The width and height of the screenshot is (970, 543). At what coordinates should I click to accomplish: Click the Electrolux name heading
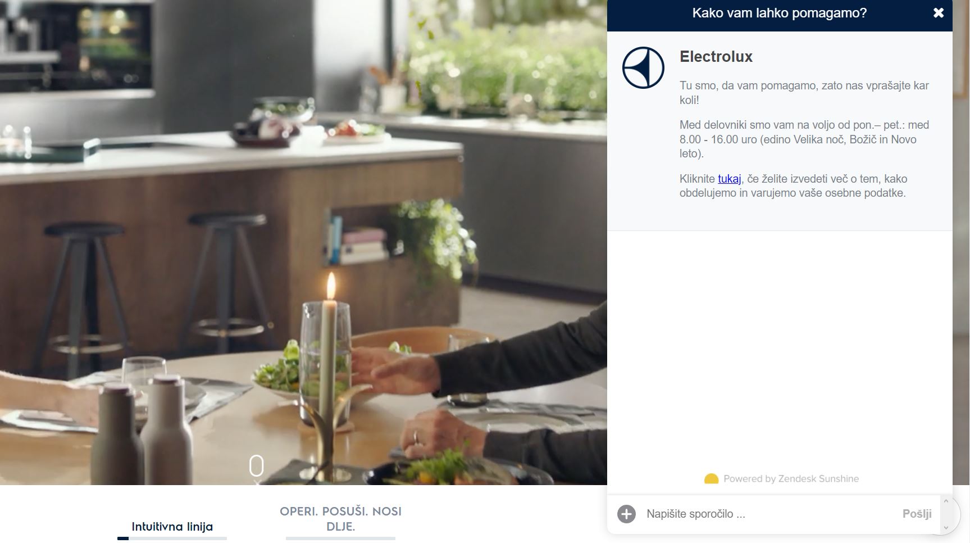pyautogui.click(x=716, y=57)
